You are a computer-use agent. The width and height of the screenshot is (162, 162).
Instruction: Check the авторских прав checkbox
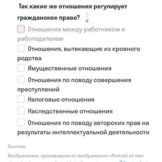pos(21,122)
